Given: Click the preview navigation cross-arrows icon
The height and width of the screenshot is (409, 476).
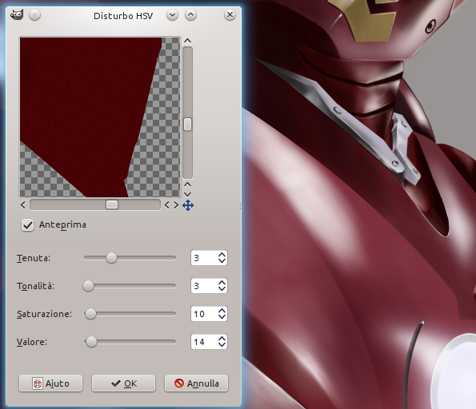Looking at the screenshot, I should (188, 205).
